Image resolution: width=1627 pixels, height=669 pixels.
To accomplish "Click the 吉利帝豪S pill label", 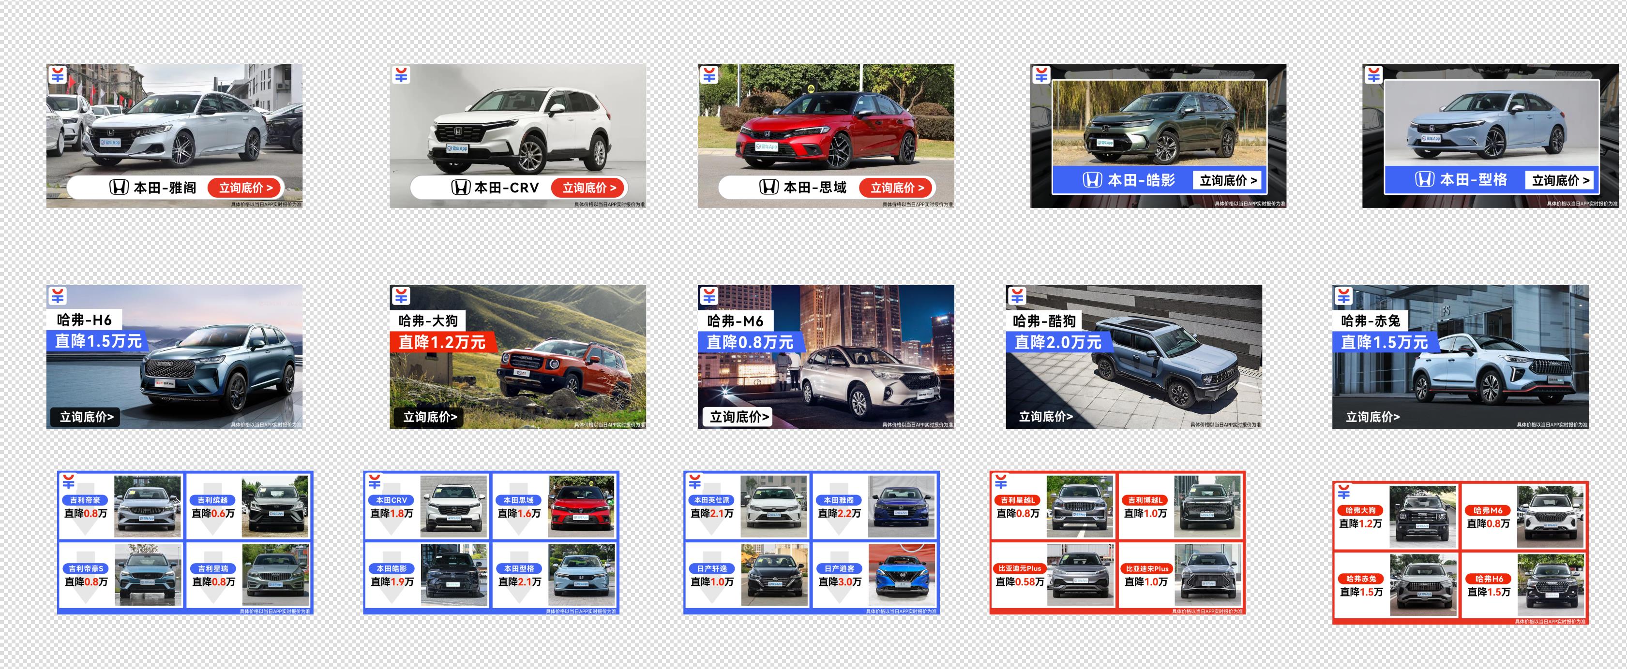I will point(86,568).
